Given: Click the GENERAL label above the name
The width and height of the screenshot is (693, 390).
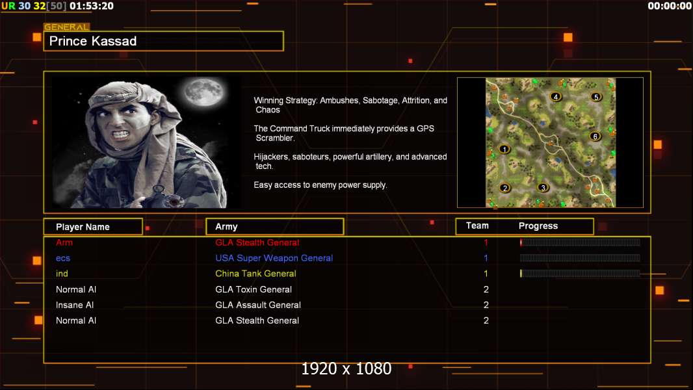Looking at the screenshot, I should (67, 27).
